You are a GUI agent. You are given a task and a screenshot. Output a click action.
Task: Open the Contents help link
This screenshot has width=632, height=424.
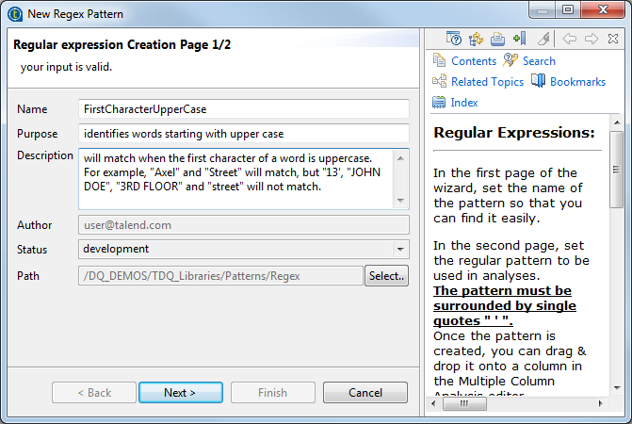[473, 61]
